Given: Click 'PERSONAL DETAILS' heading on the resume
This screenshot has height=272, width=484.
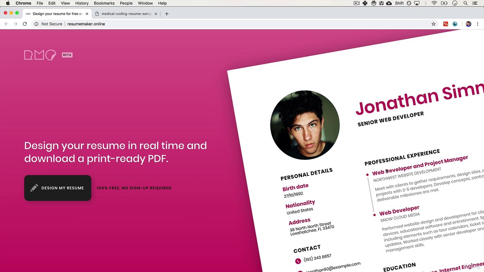Looking at the screenshot, I should coord(307,174).
